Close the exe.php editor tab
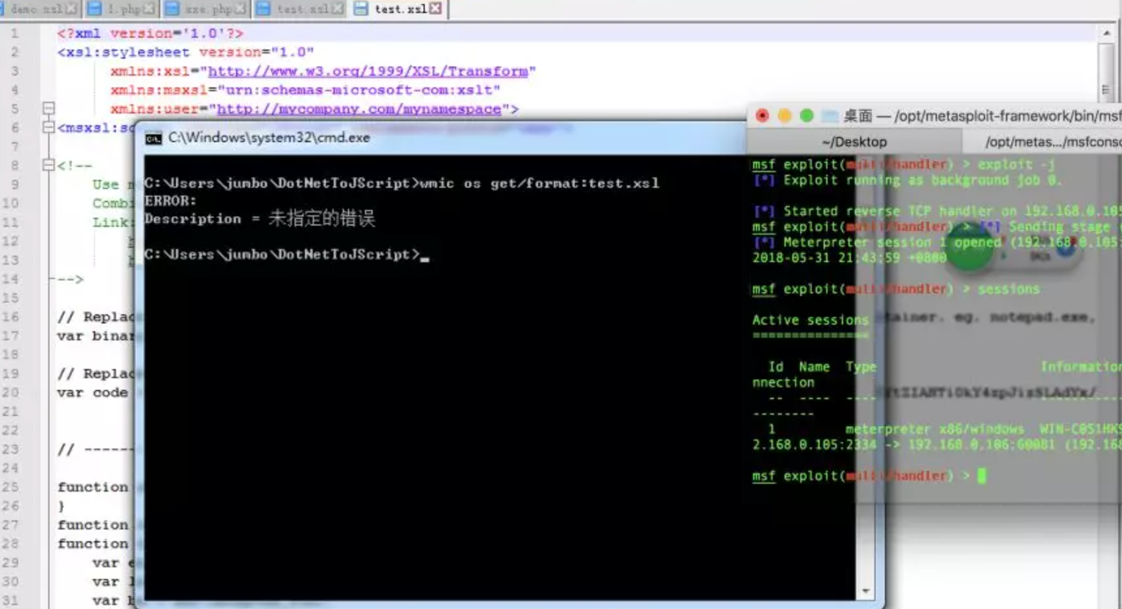 pos(240,8)
